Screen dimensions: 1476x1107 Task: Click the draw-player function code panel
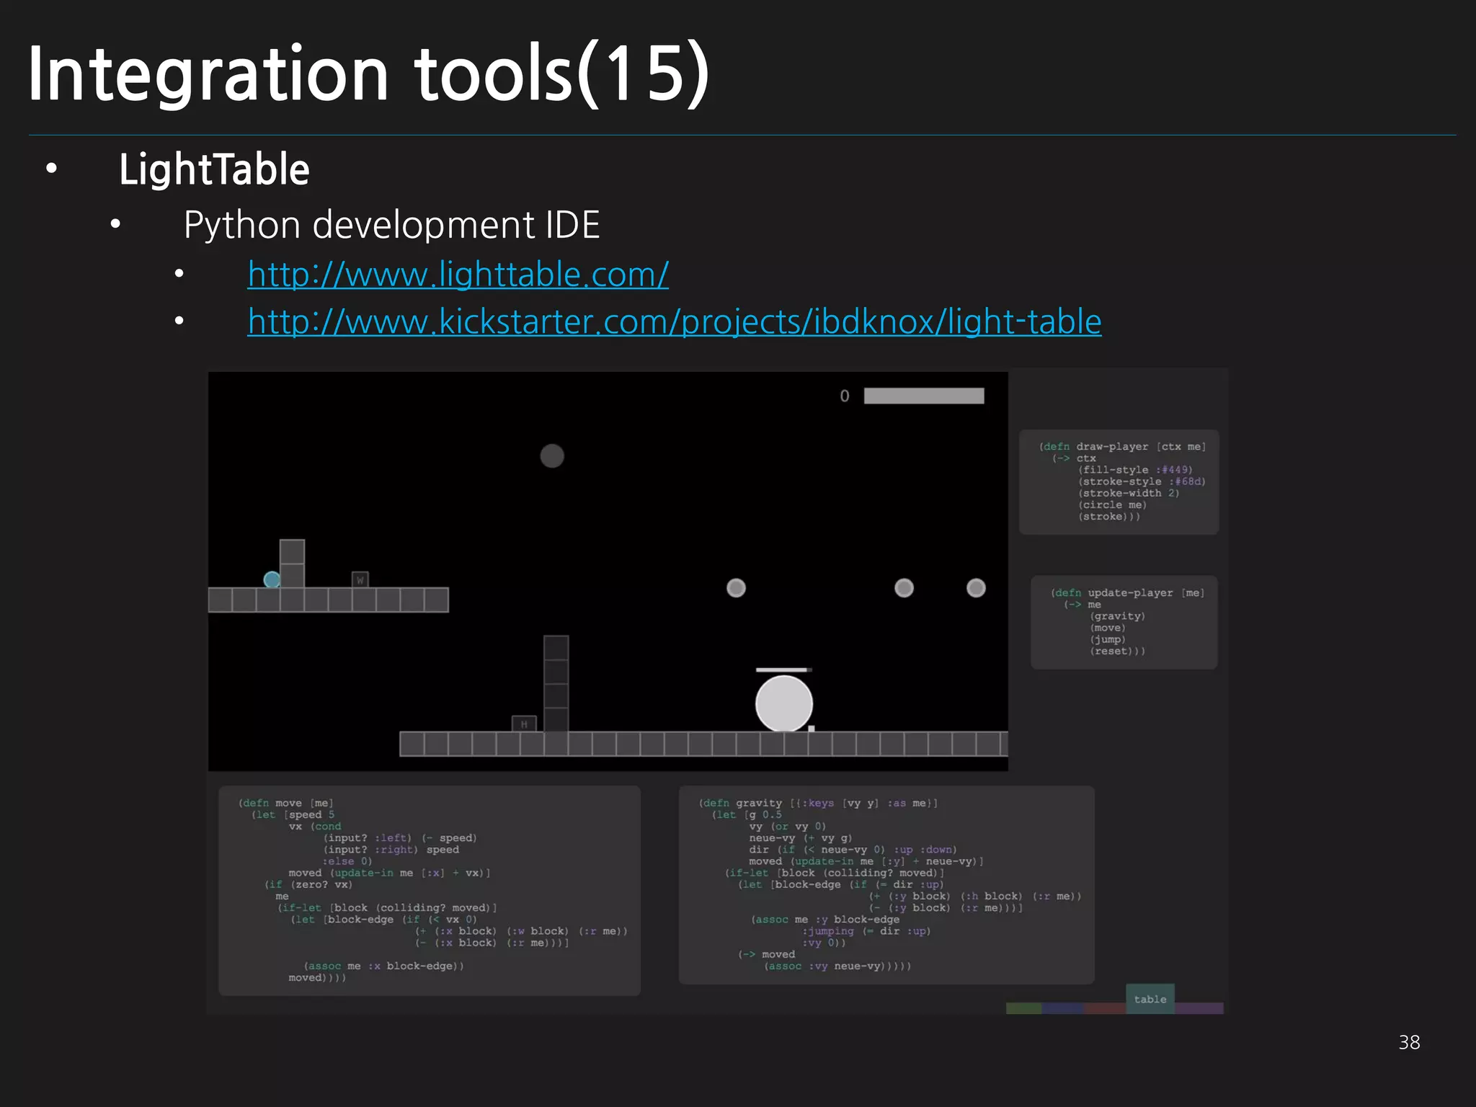[x=1119, y=481]
